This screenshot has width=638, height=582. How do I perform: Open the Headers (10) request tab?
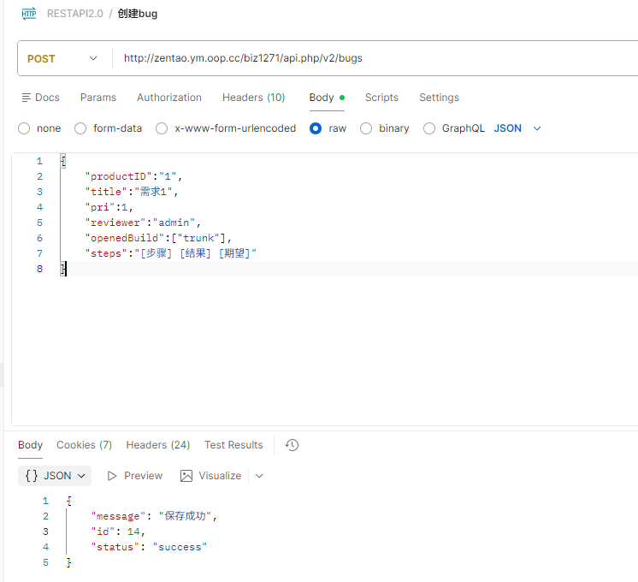pos(253,98)
